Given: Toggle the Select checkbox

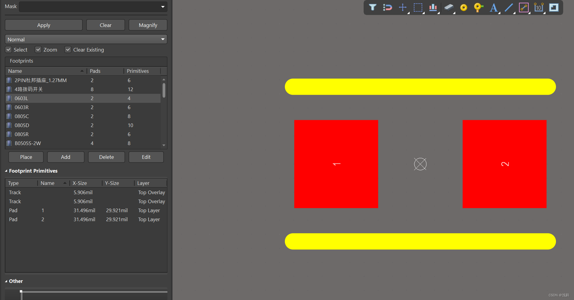Looking at the screenshot, I should pyautogui.click(x=8, y=50).
